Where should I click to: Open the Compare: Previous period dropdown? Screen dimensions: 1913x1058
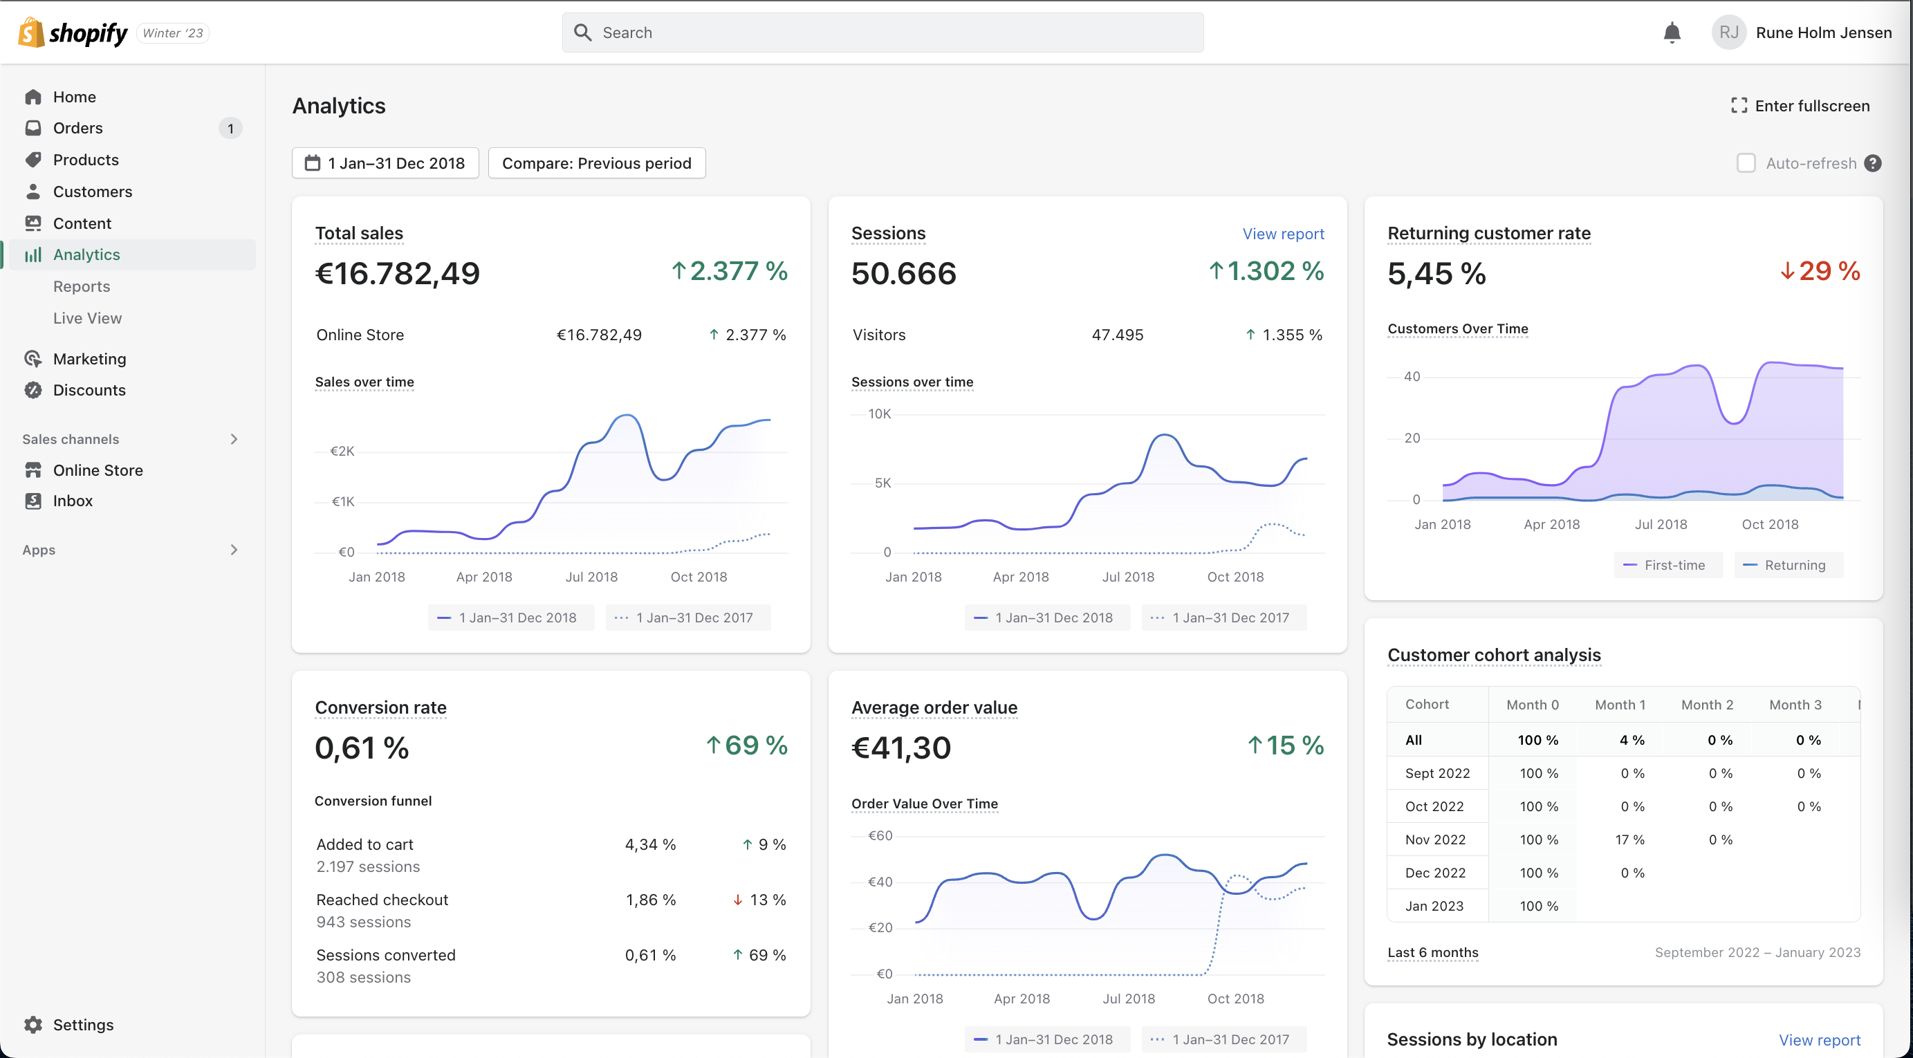(596, 163)
